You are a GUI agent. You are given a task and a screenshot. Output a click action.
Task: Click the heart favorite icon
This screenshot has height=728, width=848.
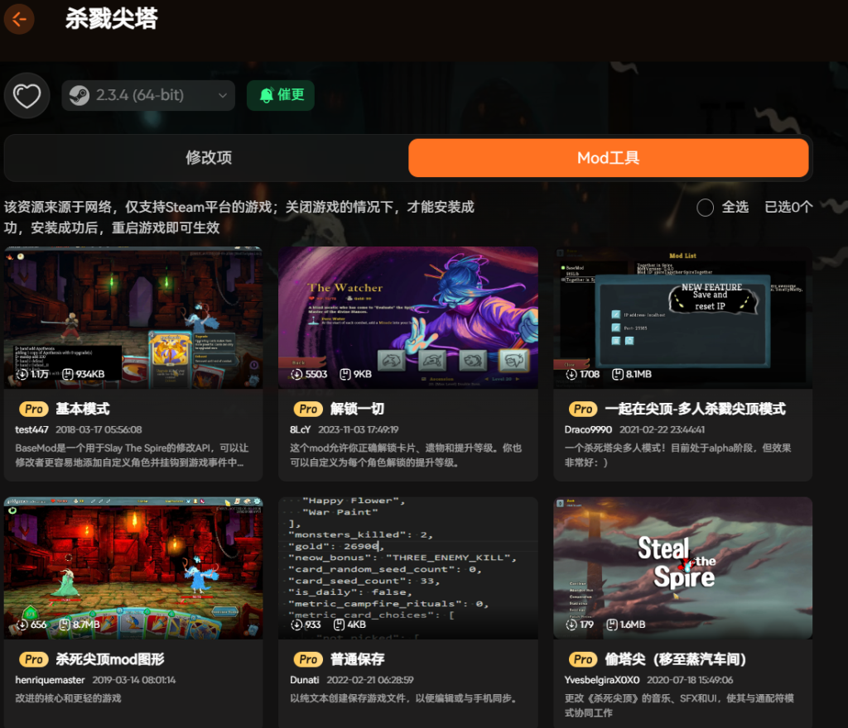point(27,96)
